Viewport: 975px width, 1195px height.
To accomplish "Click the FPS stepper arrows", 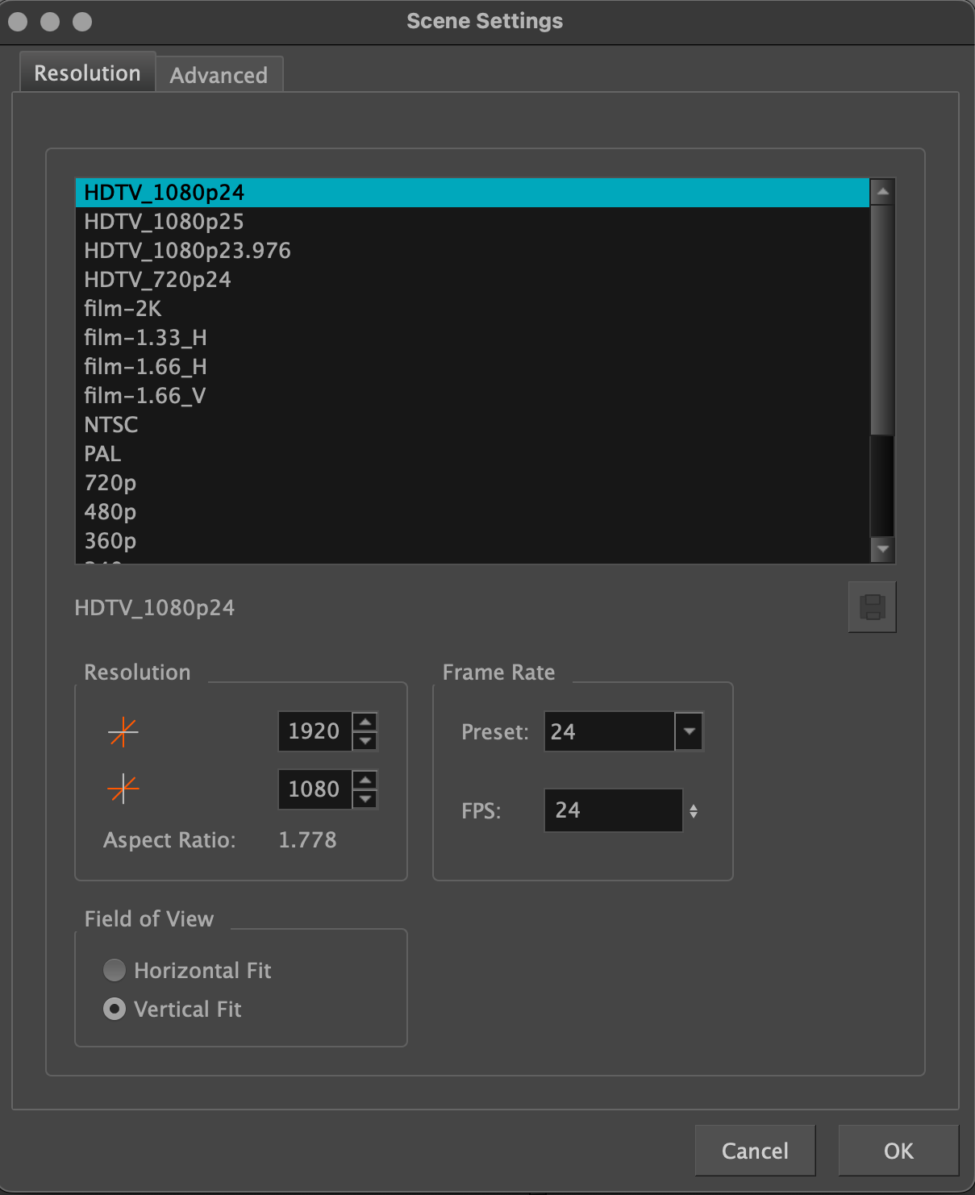I will coord(694,811).
